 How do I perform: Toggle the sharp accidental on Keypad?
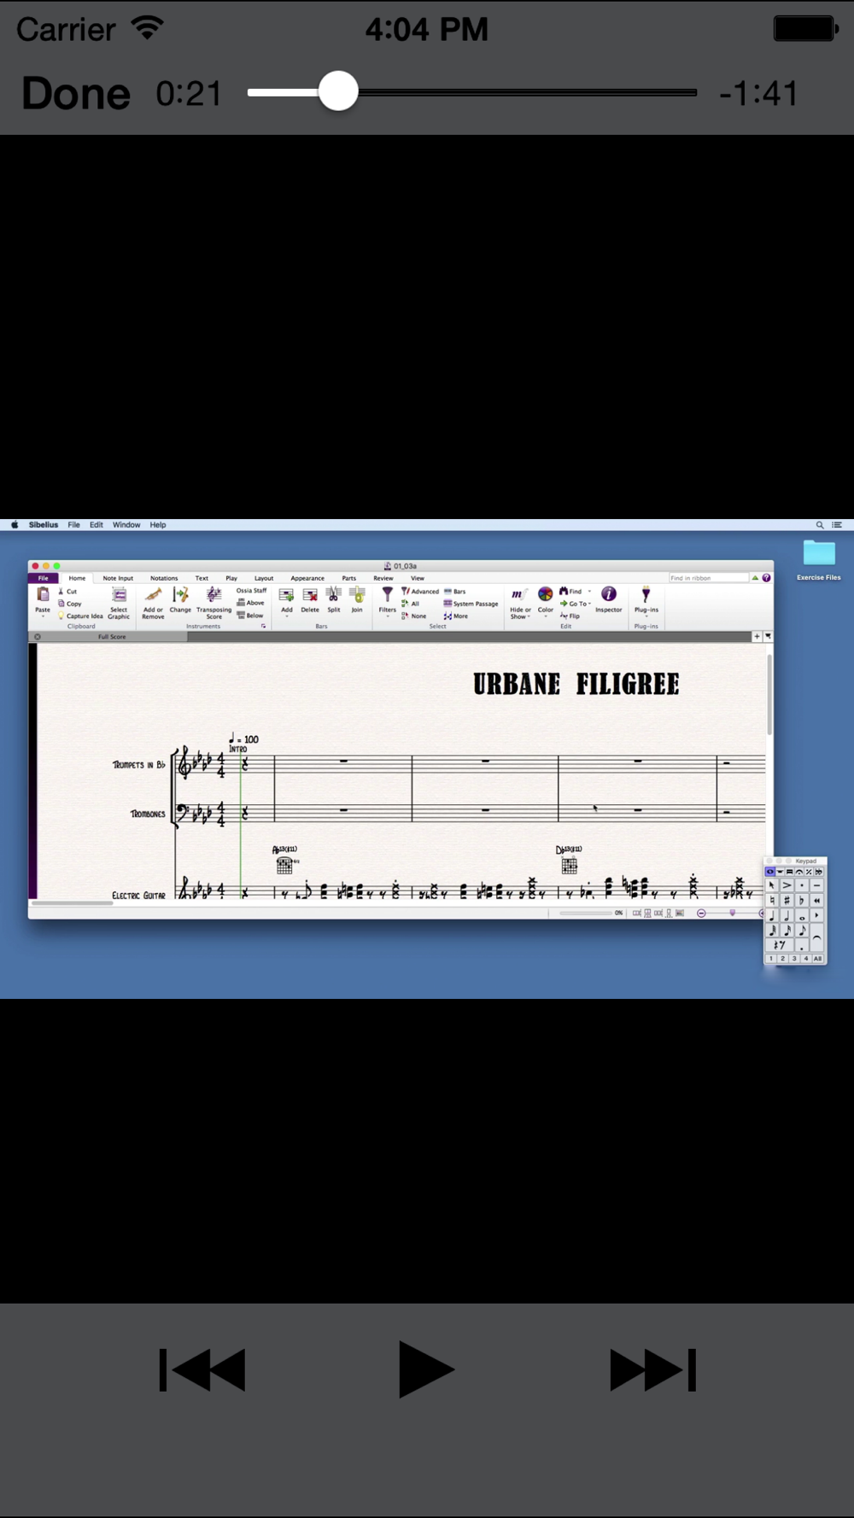click(787, 900)
